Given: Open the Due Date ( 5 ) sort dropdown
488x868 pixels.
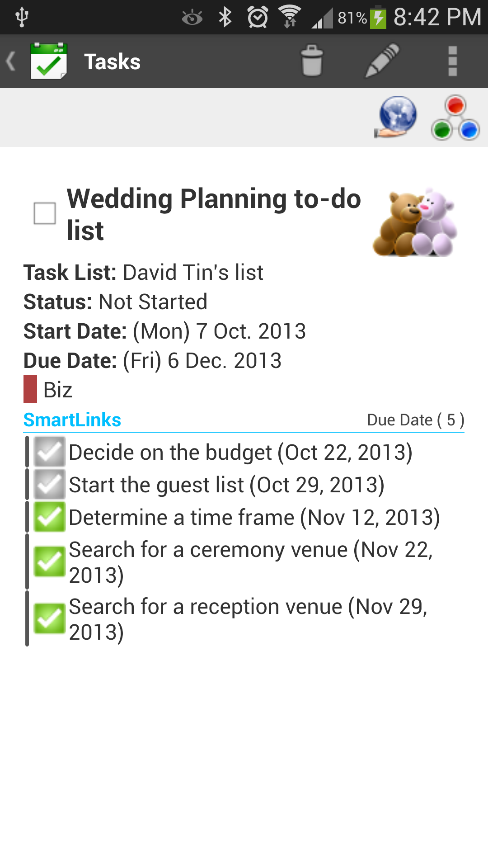Looking at the screenshot, I should tap(416, 420).
